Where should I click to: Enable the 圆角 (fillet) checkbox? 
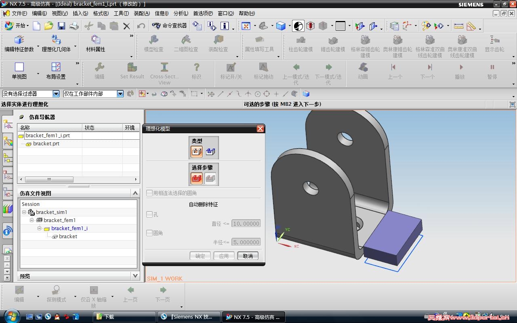coord(149,233)
